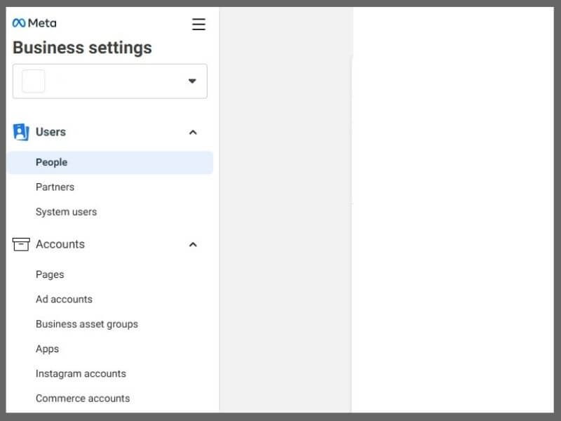This screenshot has width=561, height=421.
Task: Click the Meta logo
Action: (34, 23)
